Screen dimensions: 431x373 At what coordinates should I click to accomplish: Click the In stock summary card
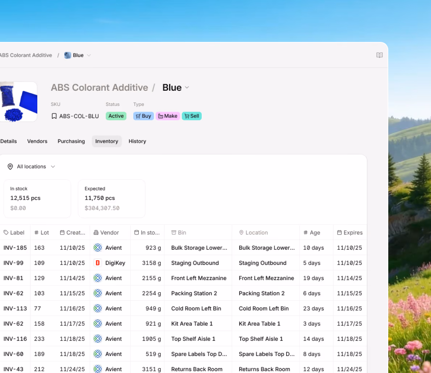(37, 198)
